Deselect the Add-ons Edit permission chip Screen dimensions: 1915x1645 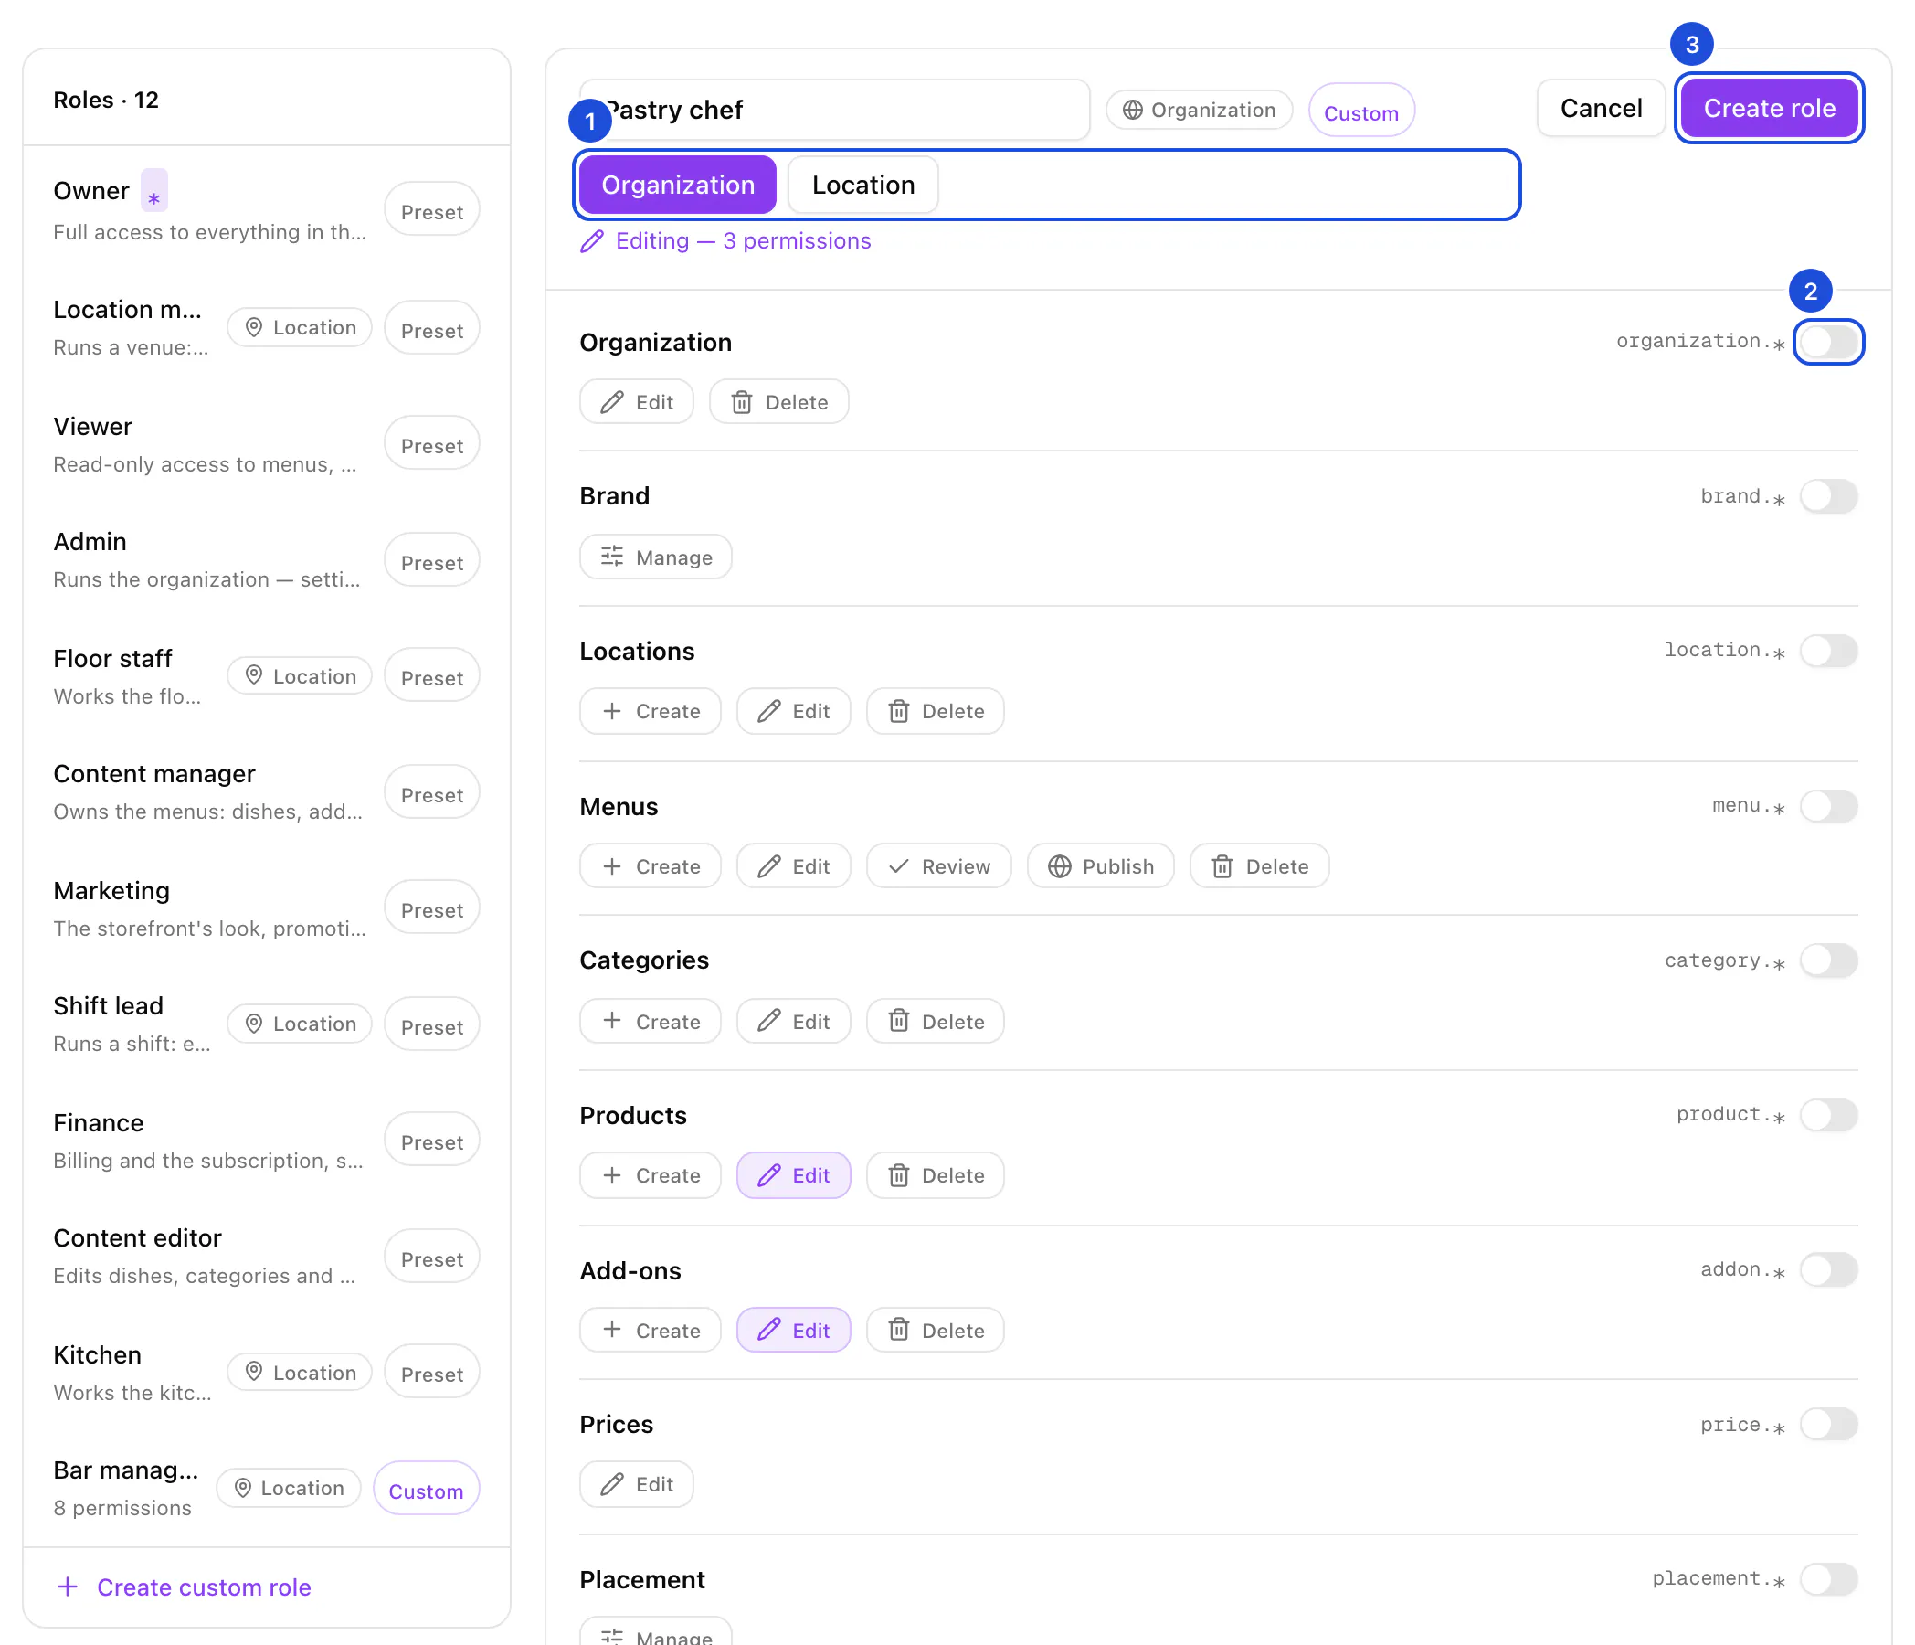point(793,1330)
